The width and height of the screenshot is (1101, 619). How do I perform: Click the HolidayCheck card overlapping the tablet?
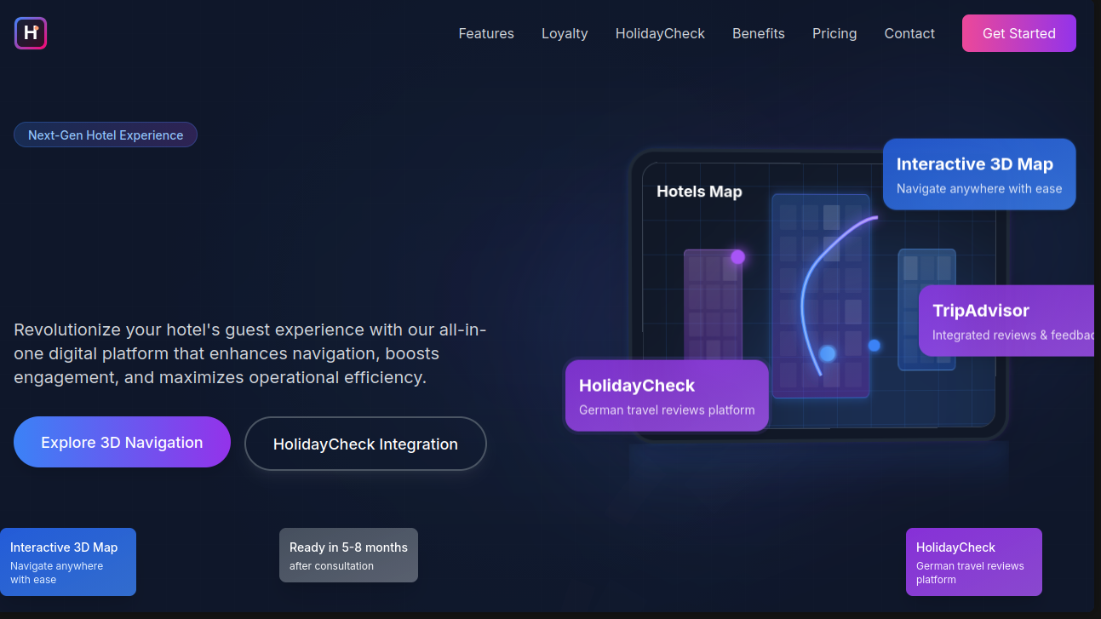[667, 395]
